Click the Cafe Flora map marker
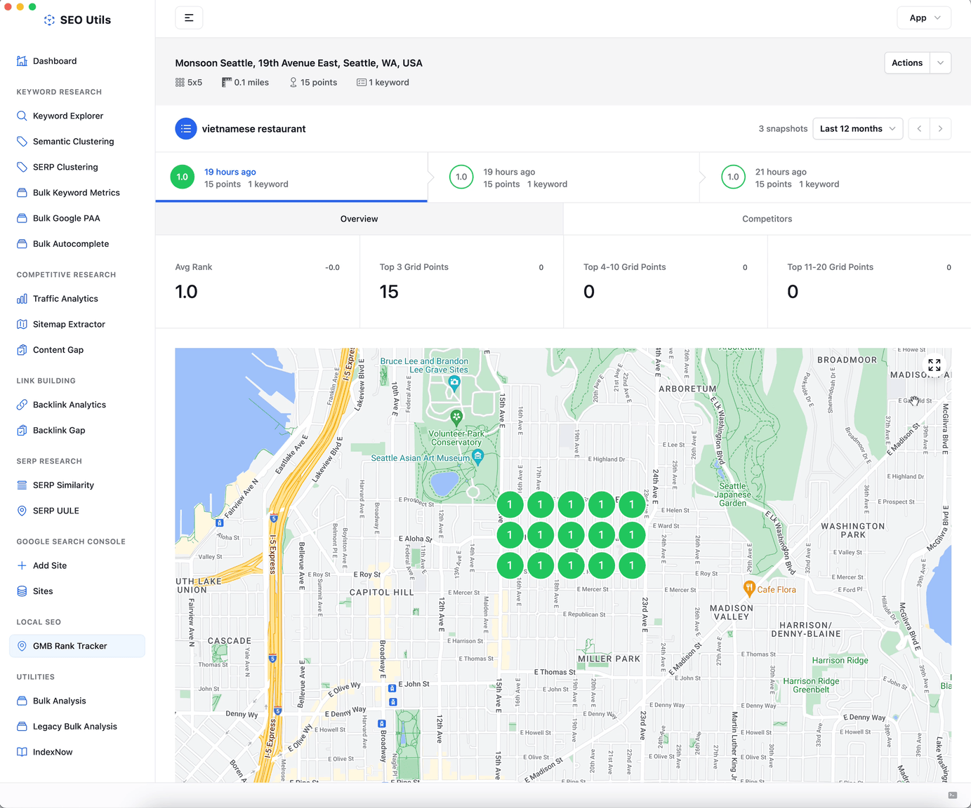The width and height of the screenshot is (971, 808). [x=749, y=588]
